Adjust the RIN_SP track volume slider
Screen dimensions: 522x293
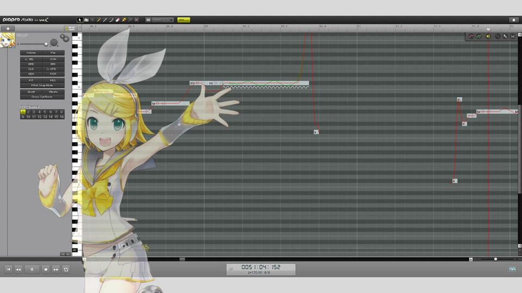click(x=46, y=44)
